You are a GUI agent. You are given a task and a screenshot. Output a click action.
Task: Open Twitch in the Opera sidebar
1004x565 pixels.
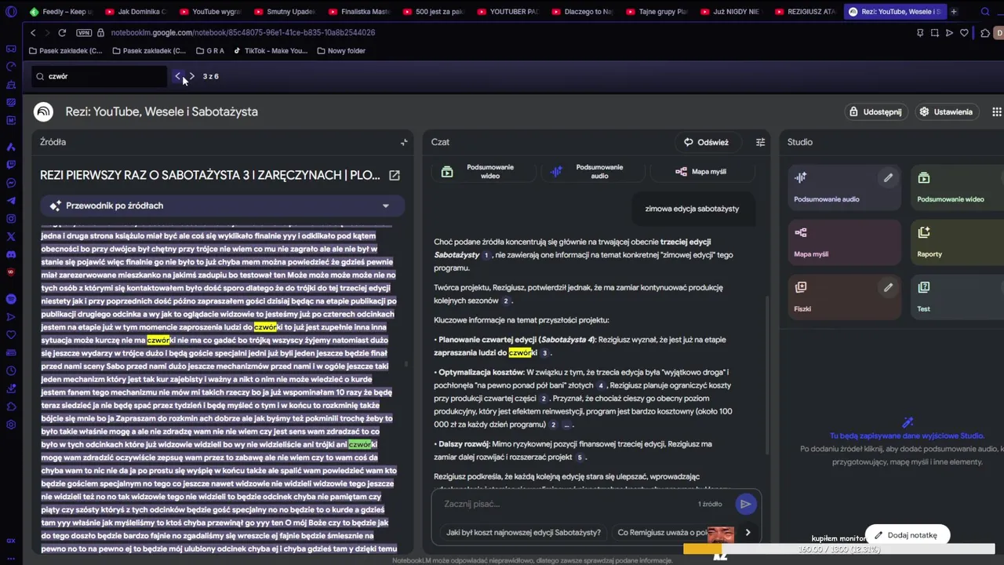[11, 165]
